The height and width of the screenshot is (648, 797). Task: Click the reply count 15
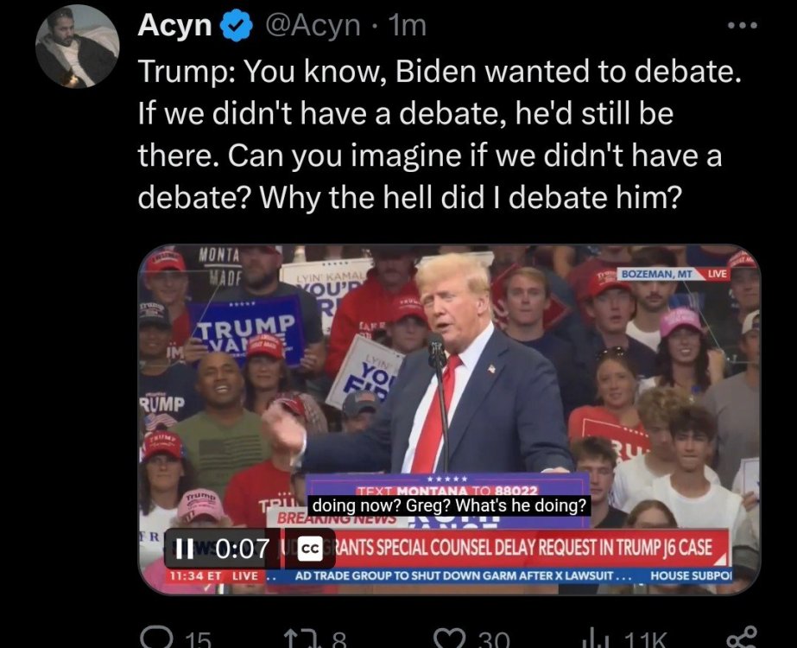click(x=199, y=638)
